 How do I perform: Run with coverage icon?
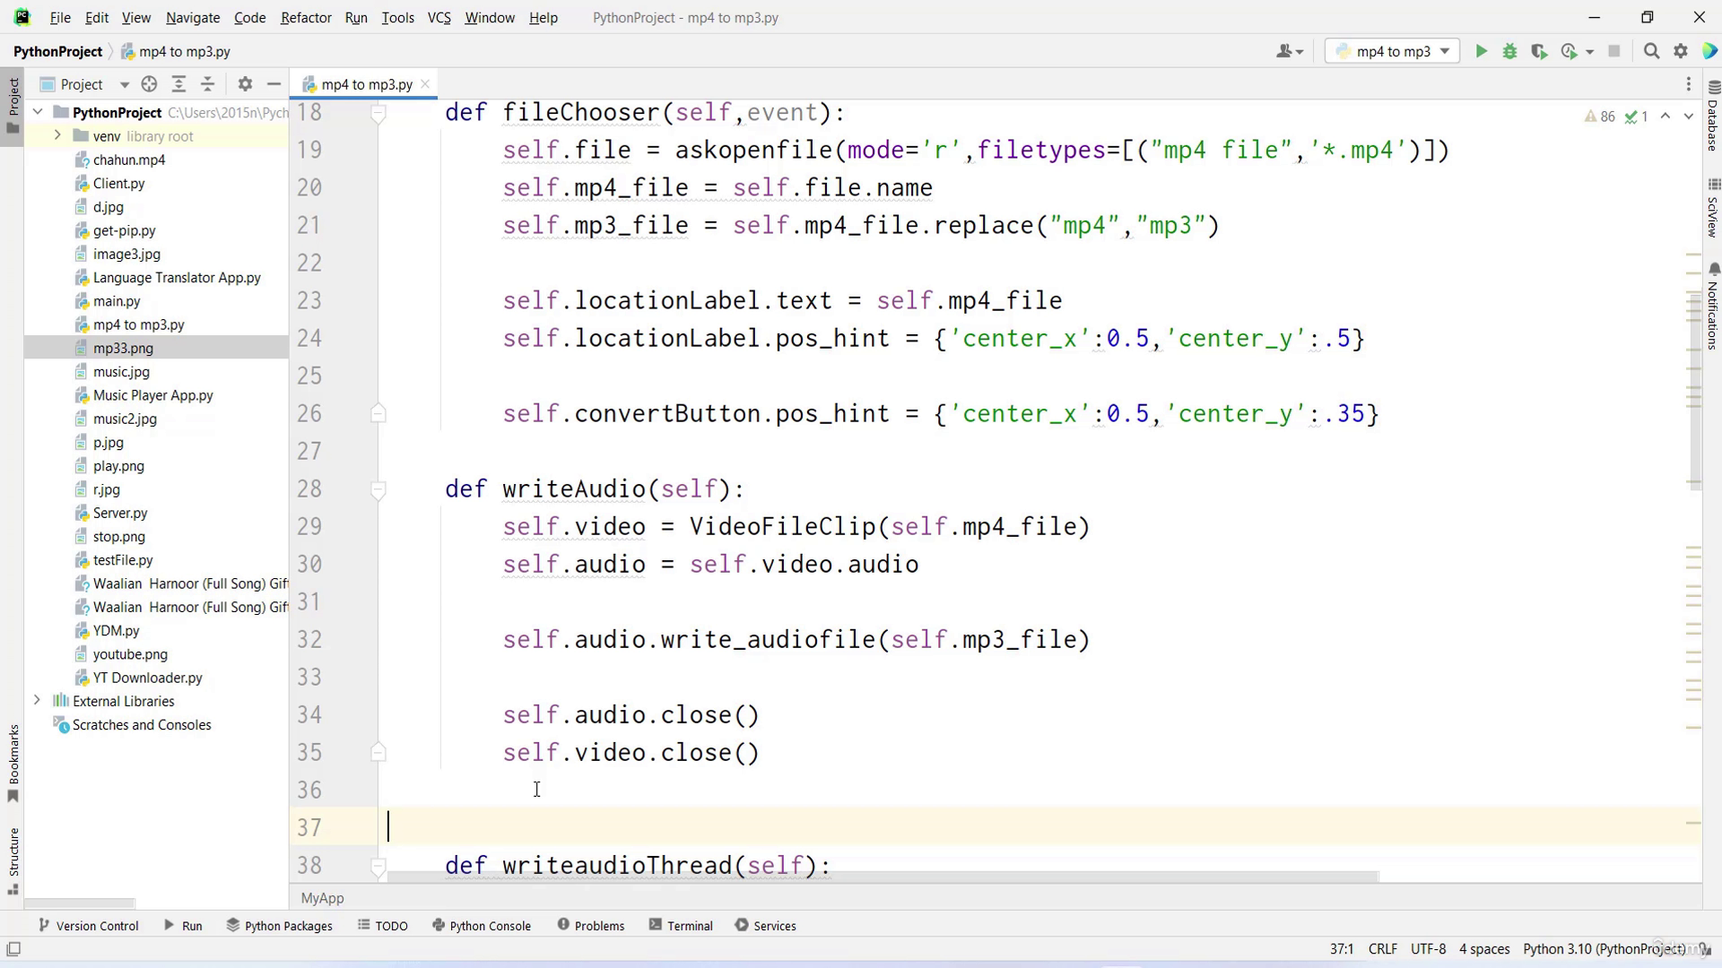pyautogui.click(x=1539, y=51)
